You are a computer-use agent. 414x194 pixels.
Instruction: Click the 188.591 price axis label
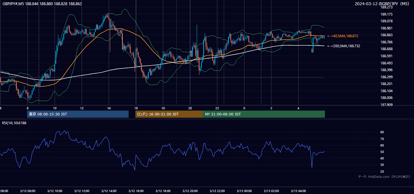[386, 56]
